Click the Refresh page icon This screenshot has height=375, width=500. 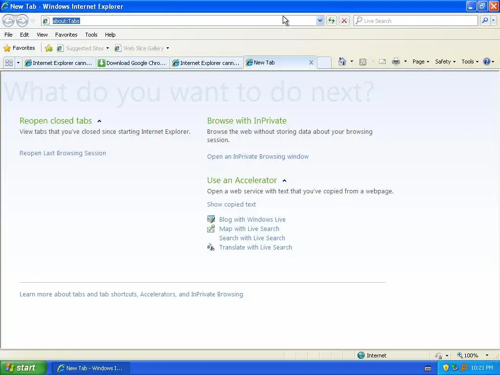pyautogui.click(x=332, y=21)
